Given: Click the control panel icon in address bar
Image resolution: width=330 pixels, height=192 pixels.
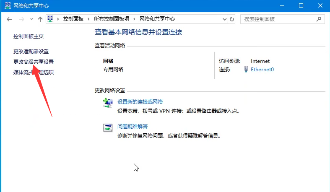Looking at the screenshot, I should tap(50, 19).
